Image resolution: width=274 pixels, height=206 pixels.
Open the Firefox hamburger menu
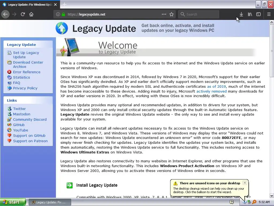(x=269, y=14)
